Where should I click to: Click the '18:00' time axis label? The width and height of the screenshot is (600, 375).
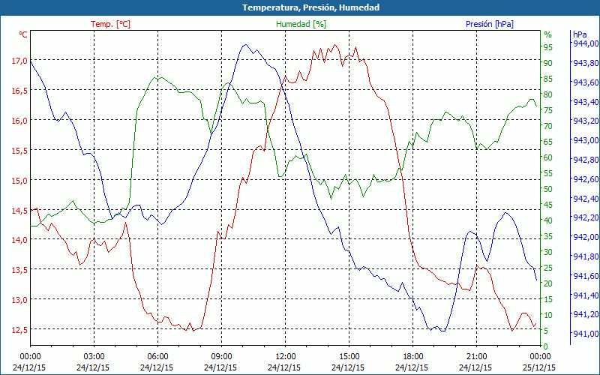click(413, 356)
